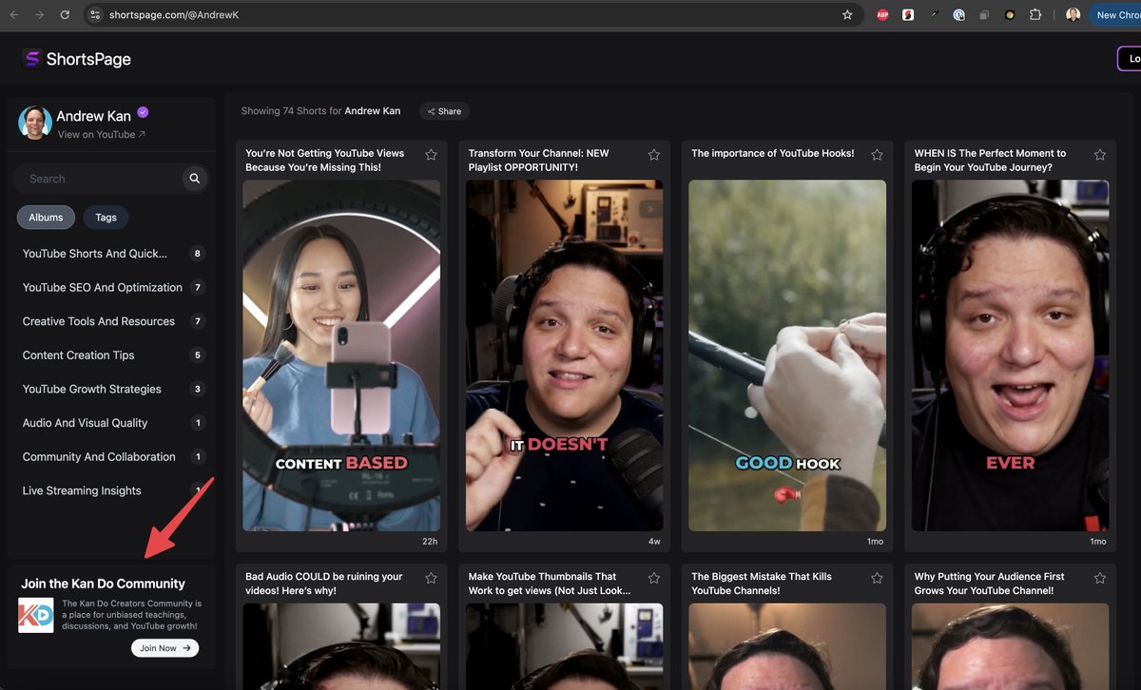Click the New Chrome button in toolbar

(x=1115, y=15)
